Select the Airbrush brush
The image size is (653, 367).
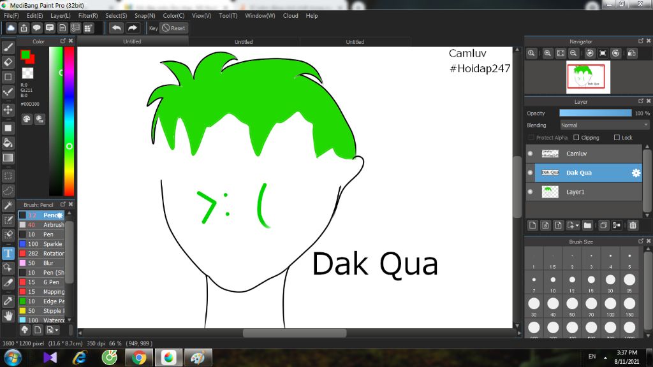pyautogui.click(x=41, y=225)
